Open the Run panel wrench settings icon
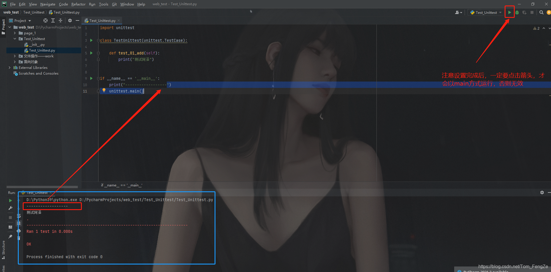The image size is (551, 272). coord(10,208)
